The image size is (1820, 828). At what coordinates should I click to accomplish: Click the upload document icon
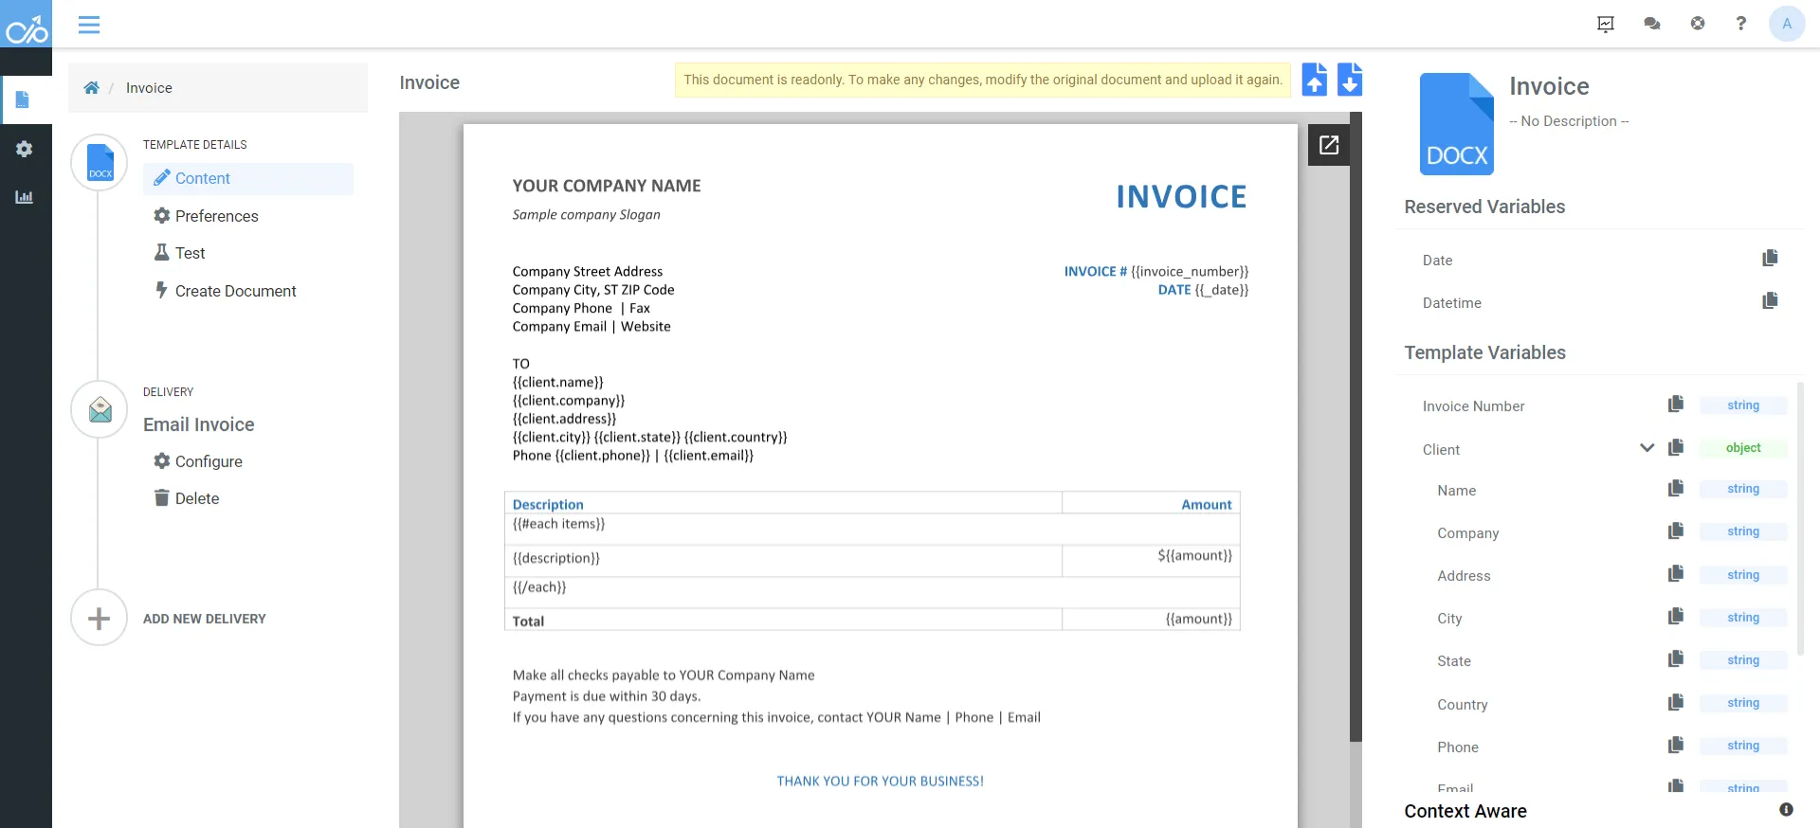click(1314, 80)
